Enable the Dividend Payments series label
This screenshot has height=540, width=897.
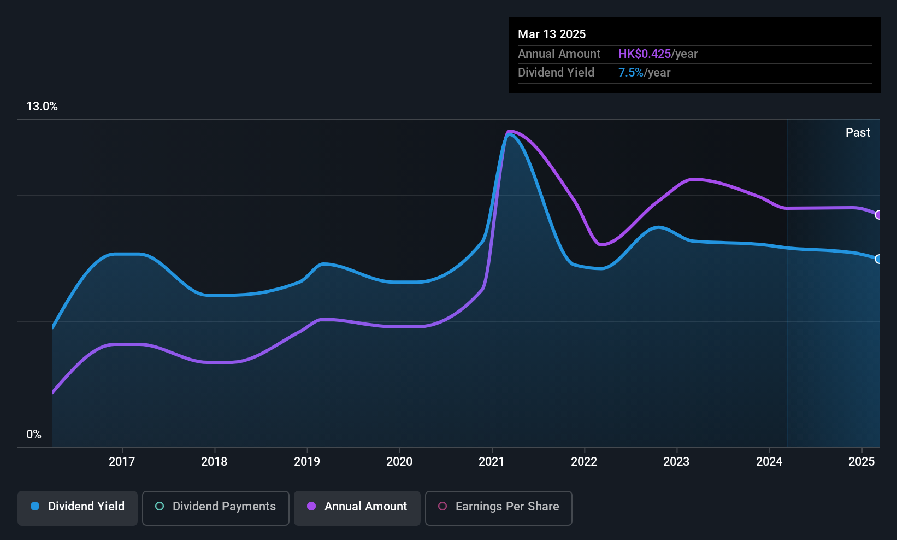(x=224, y=507)
